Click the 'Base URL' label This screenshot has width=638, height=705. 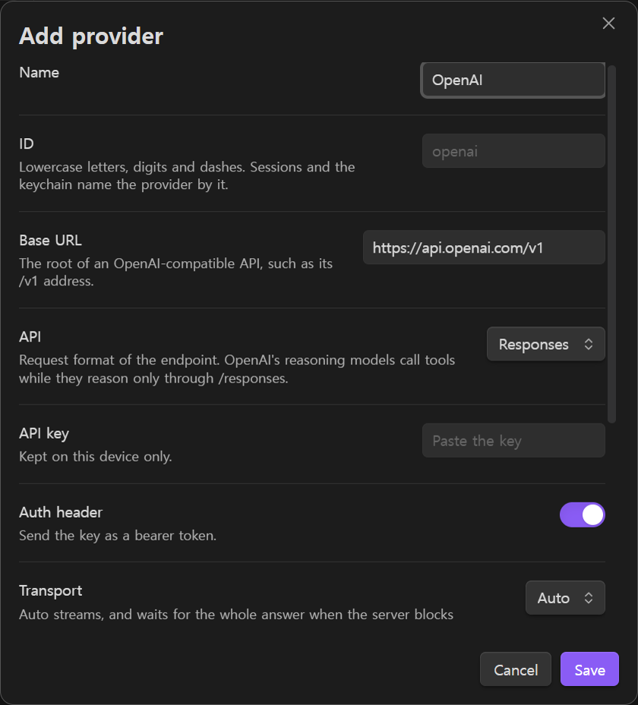[50, 241]
